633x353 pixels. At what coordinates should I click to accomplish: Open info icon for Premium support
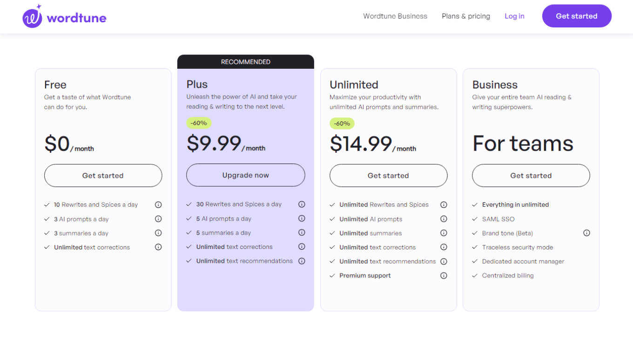[444, 275]
